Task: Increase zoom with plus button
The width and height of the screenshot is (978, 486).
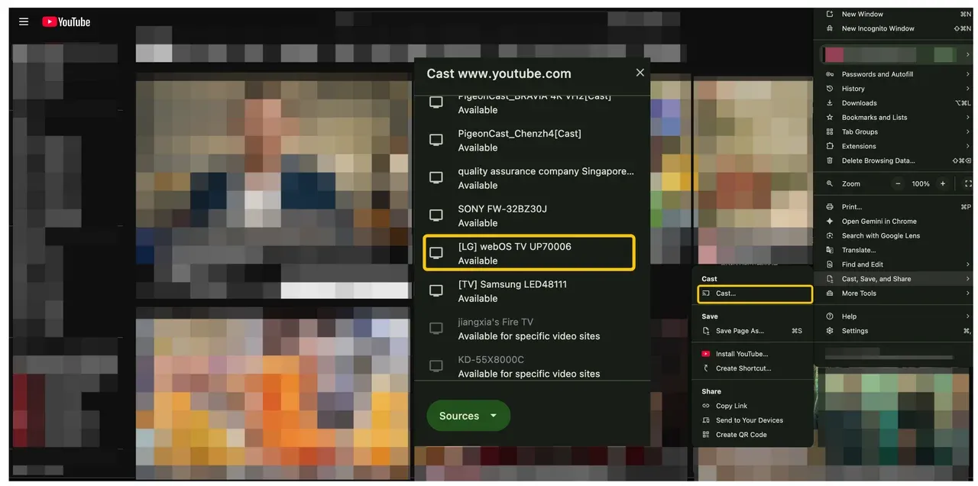Action: click(x=943, y=183)
